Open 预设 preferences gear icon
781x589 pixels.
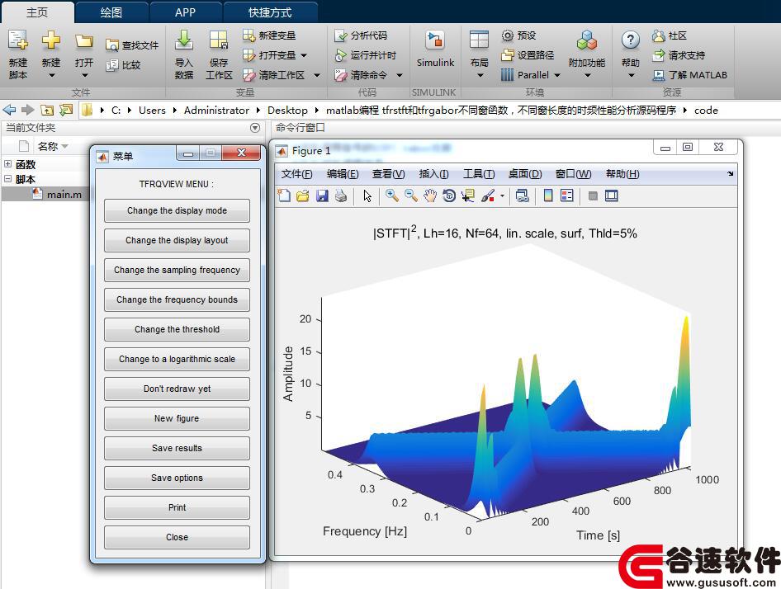507,35
